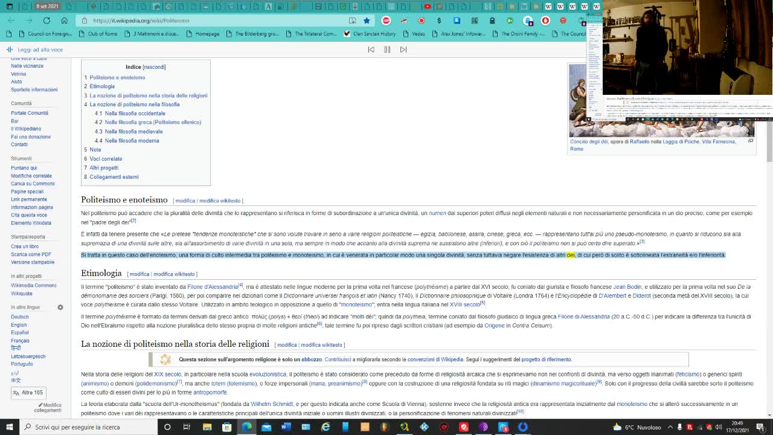The width and height of the screenshot is (773, 435).
Task: Open the Trilateral Commission bookmark
Action: [x=311, y=34]
